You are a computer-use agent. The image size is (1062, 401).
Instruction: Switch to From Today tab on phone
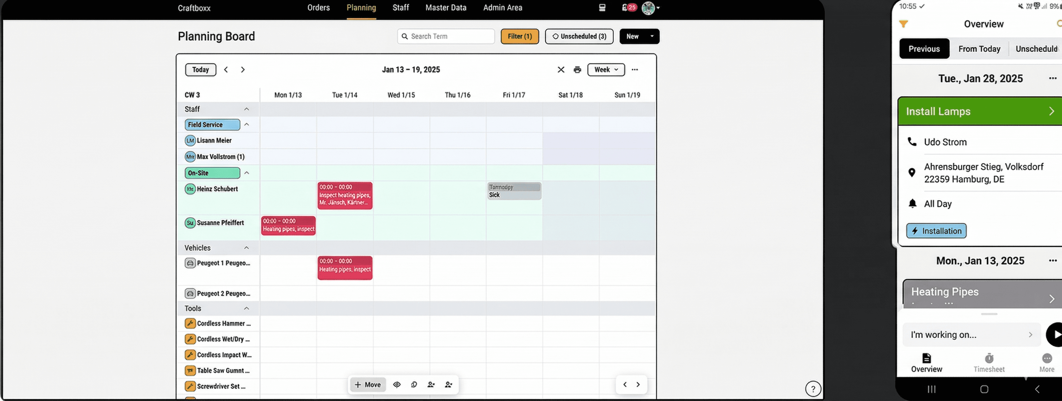coord(979,49)
